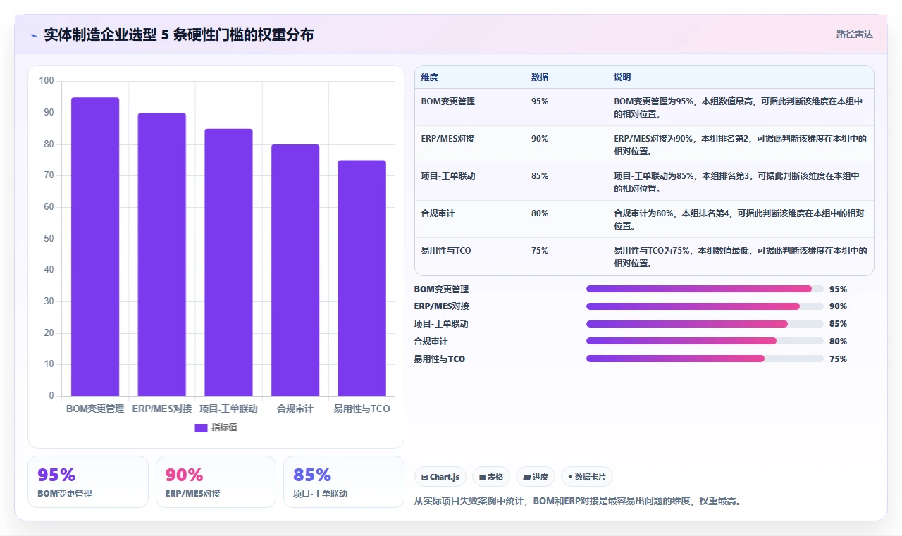Screen dimensions: 902x536
Task: Click the 80% value in table
Action: (540, 213)
